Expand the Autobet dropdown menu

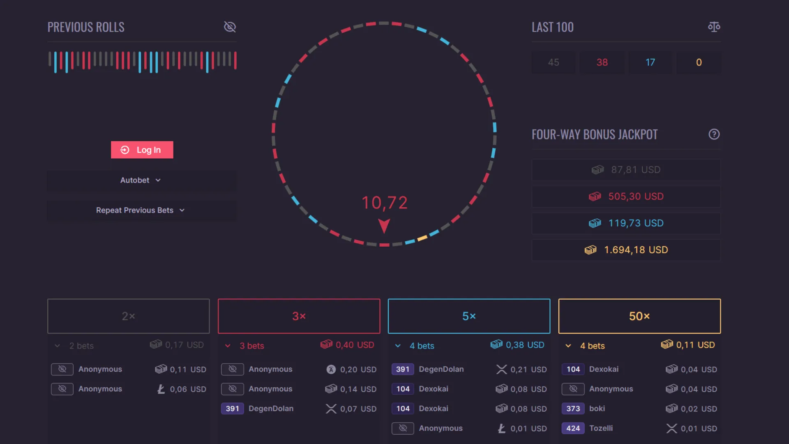point(141,180)
